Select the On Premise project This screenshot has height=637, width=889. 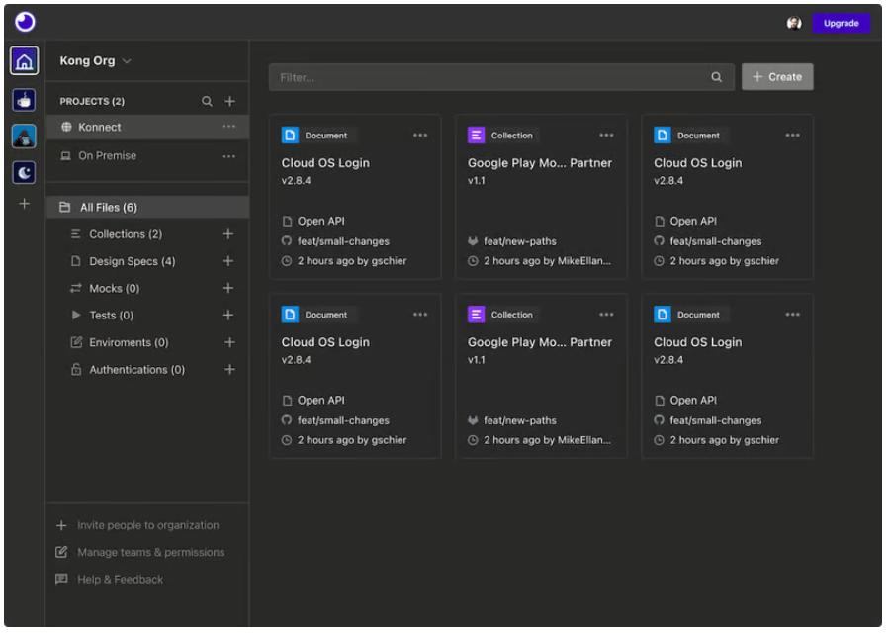107,156
